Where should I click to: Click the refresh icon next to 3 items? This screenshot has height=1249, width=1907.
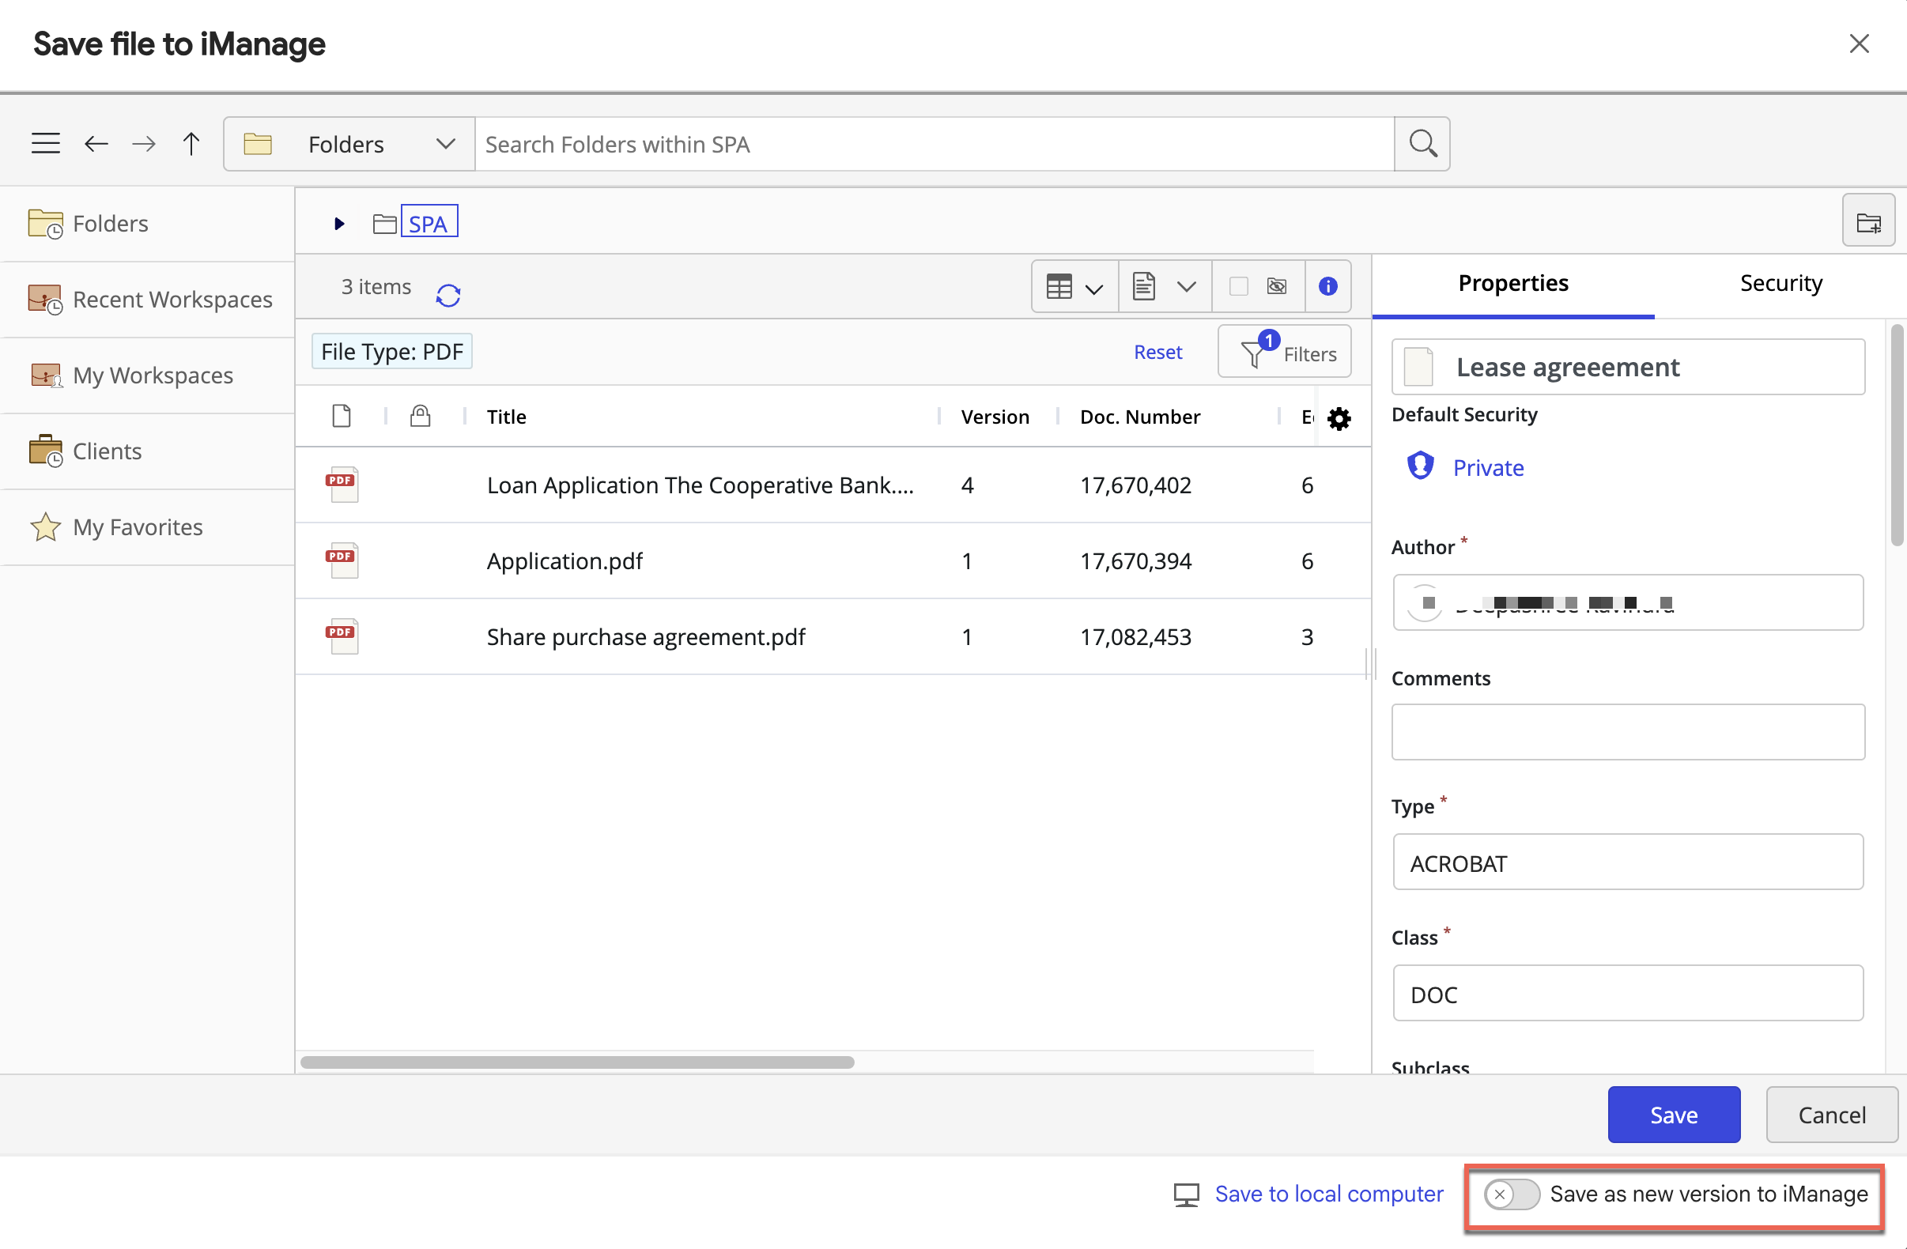tap(449, 295)
